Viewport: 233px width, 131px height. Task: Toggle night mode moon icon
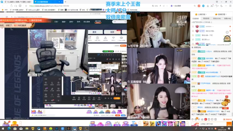pyautogui.click(x=222, y=6)
